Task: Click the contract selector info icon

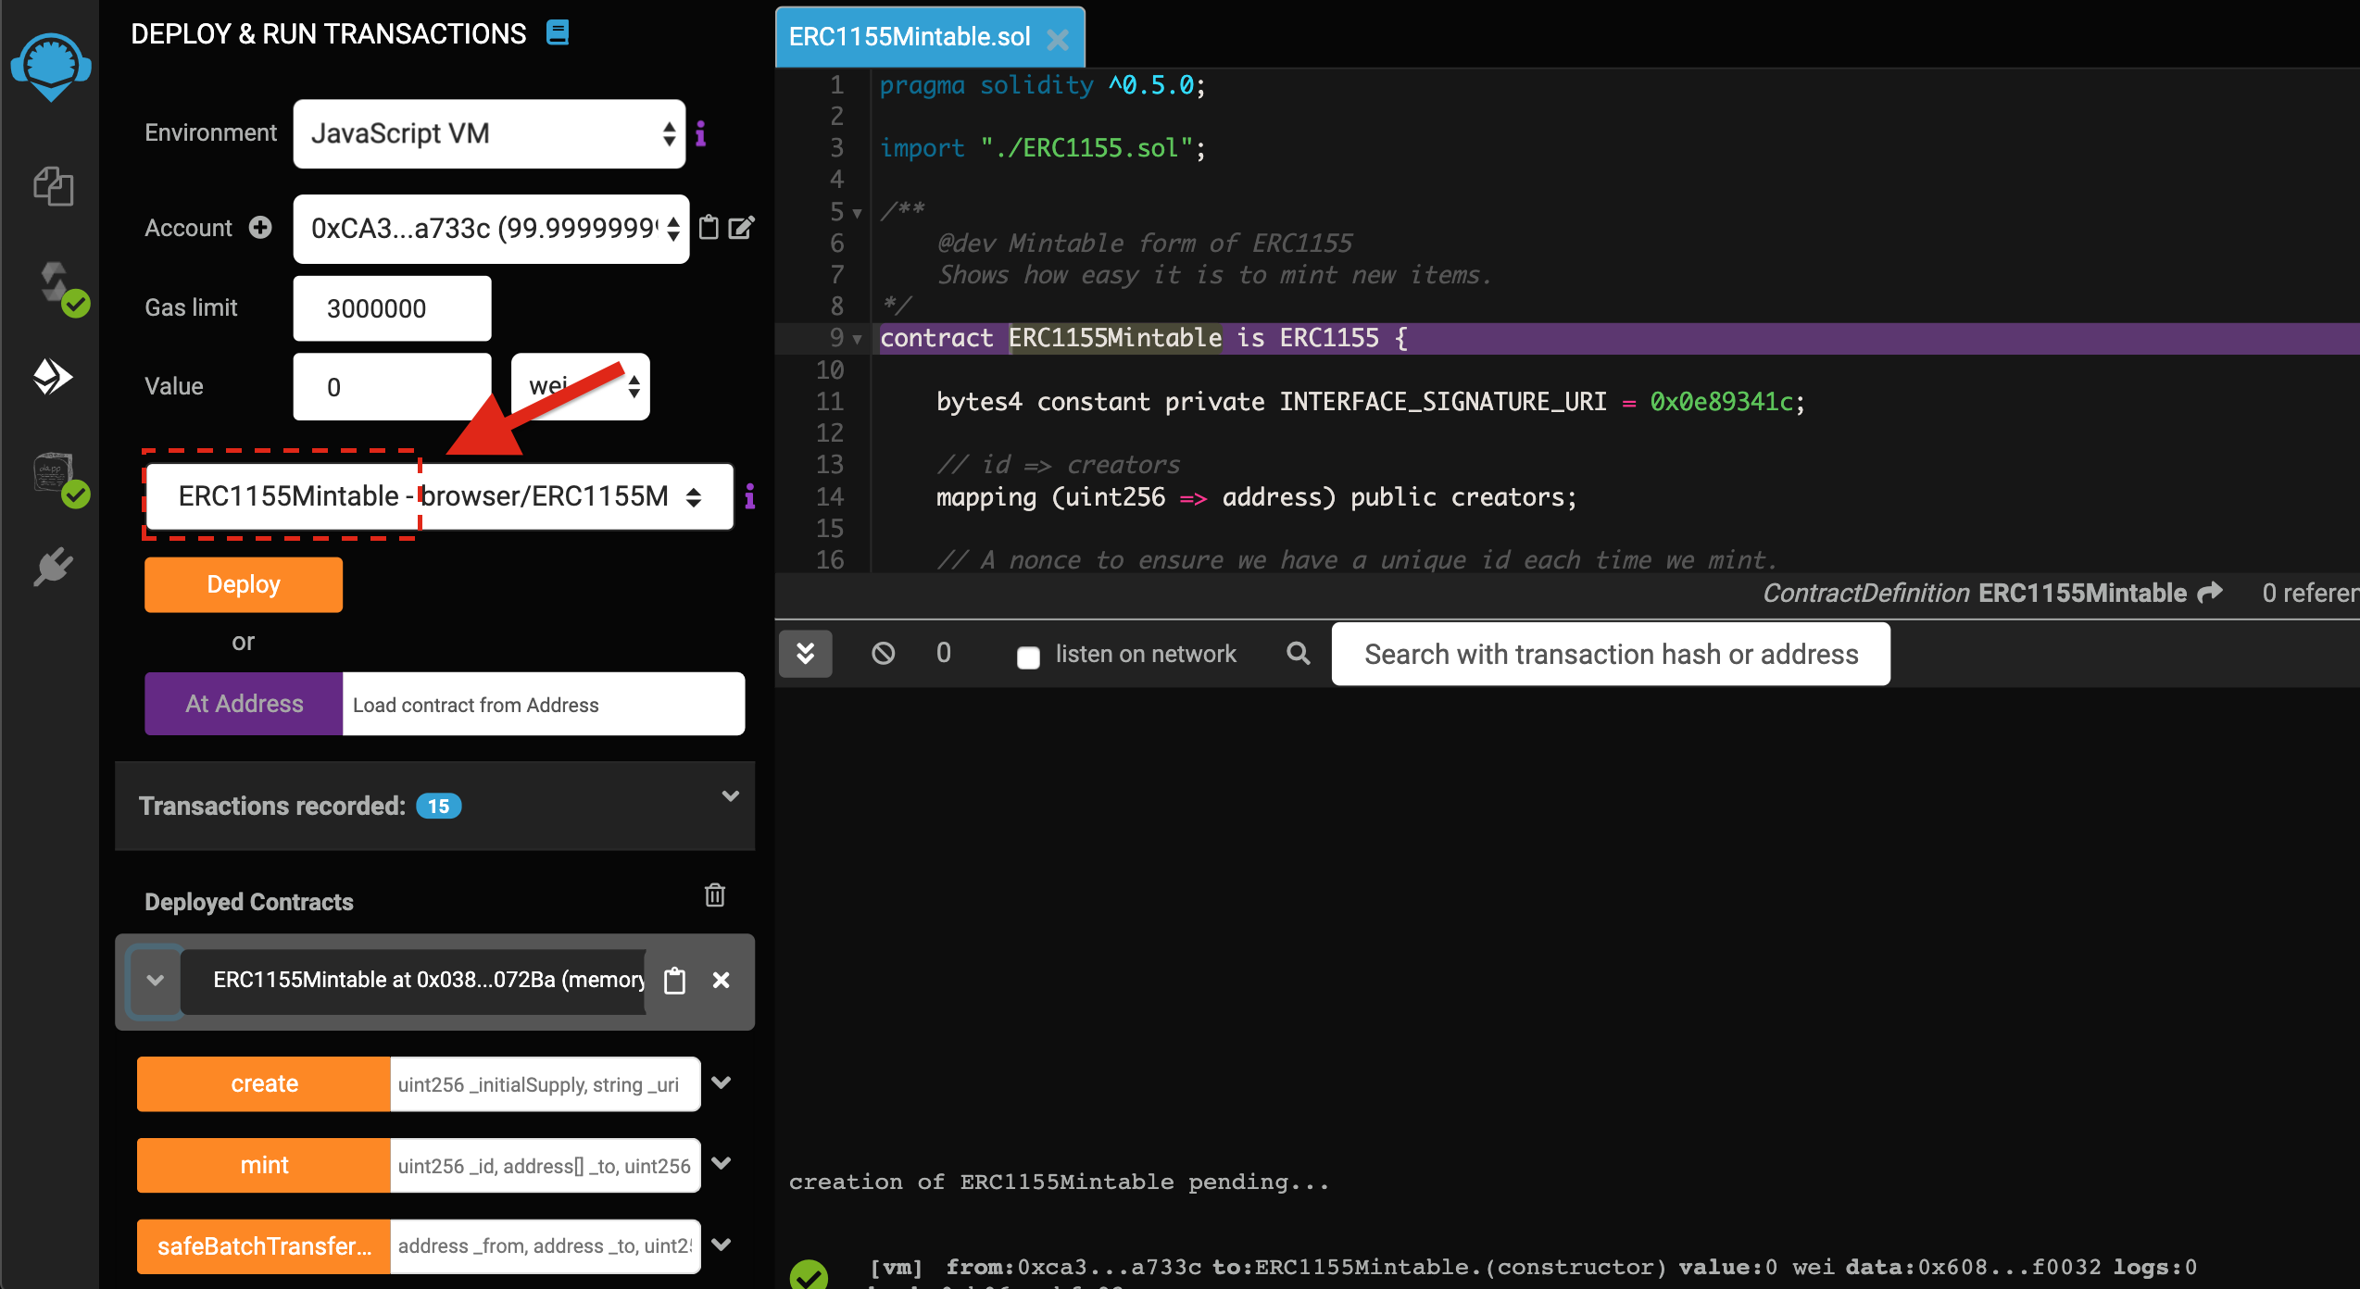Action: (750, 497)
